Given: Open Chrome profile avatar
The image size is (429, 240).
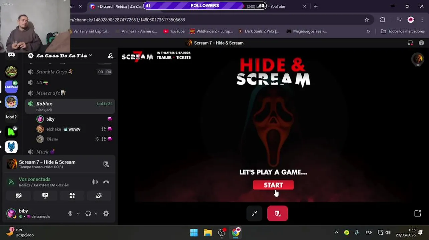Looking at the screenshot, I should point(411,20).
